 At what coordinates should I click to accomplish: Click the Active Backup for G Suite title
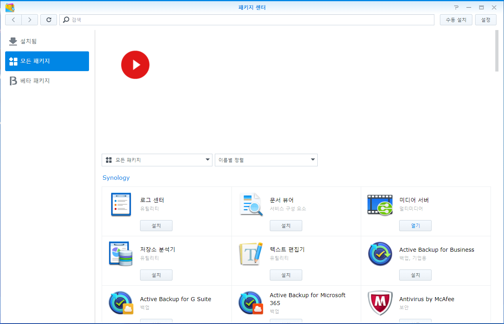click(x=176, y=299)
